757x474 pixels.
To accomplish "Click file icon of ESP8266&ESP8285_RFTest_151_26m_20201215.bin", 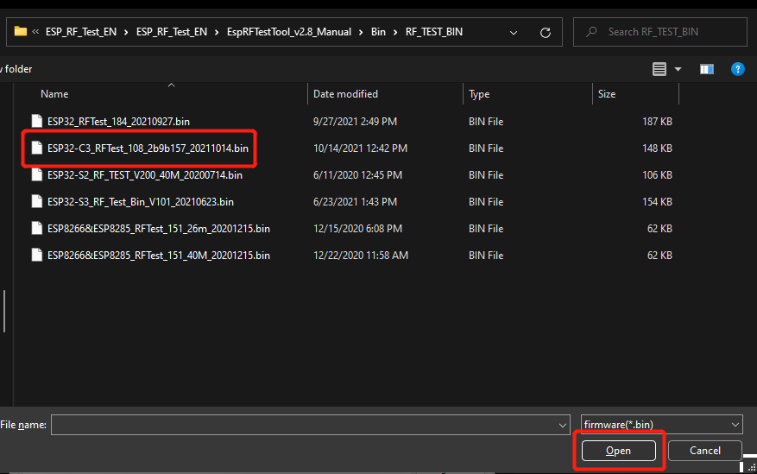I will pos(37,228).
